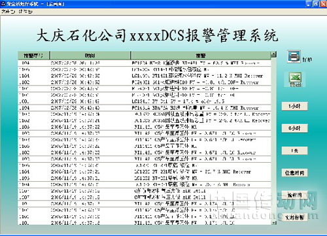Image resolution: width=327 pixels, height=236 pixels.
Task: Click the button just above 实时报警
Action: 294,195
